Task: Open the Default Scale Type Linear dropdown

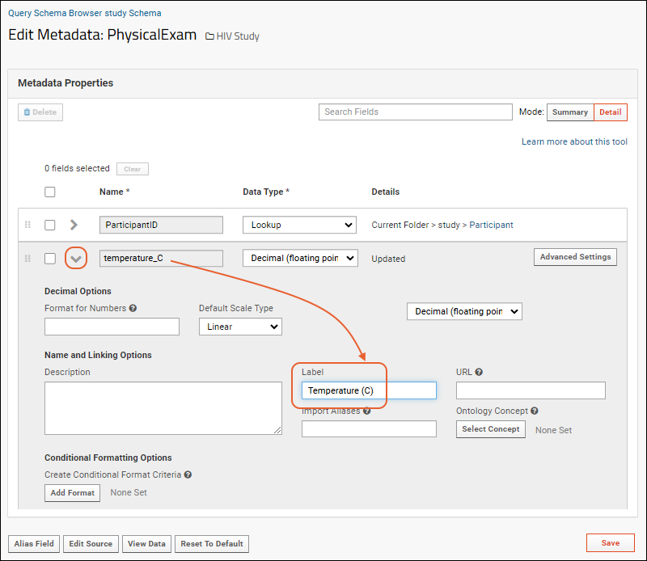Action: [240, 327]
